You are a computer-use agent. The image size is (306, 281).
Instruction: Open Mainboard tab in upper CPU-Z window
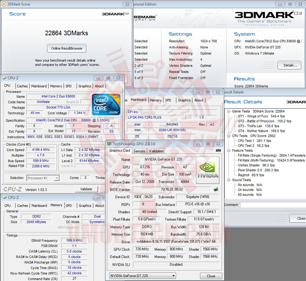pos(39,86)
